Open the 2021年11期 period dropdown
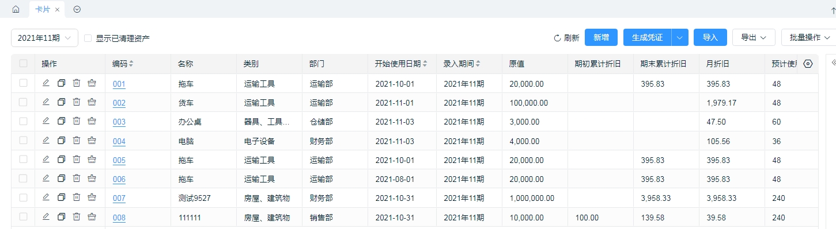This screenshot has height=229, width=836. pos(45,38)
